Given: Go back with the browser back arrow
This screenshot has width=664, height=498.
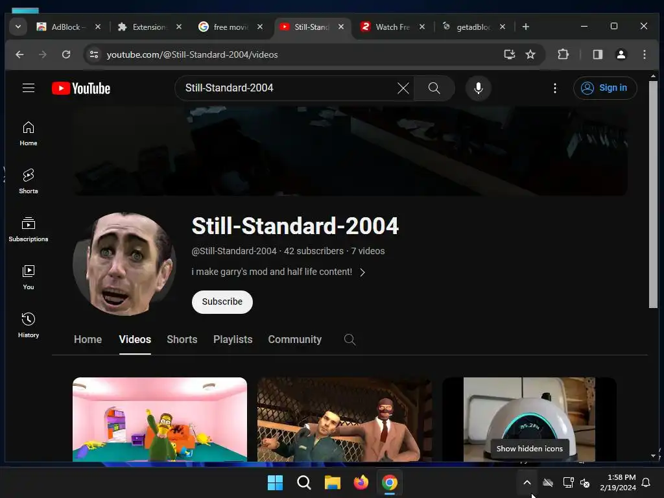Looking at the screenshot, I should [19, 54].
